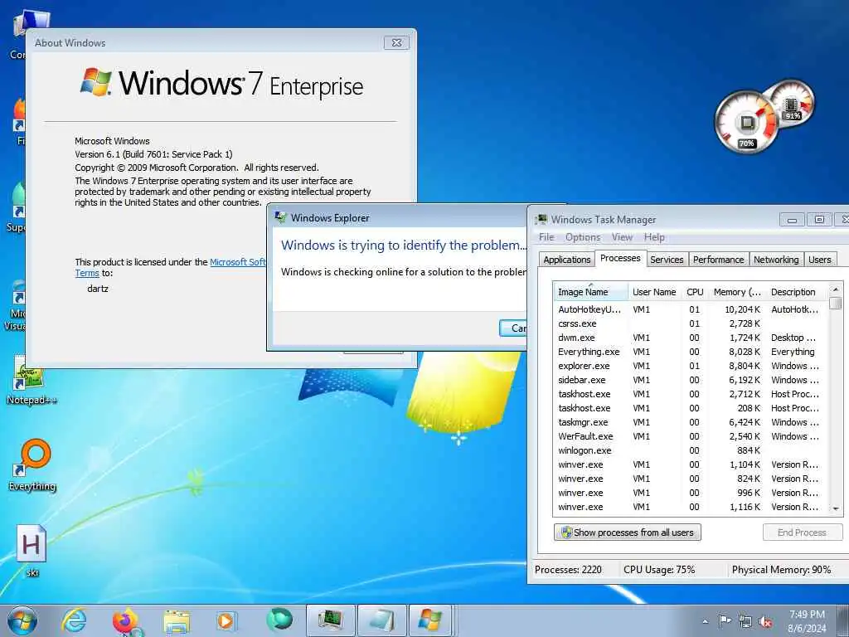Open the network tray icon

tap(745, 621)
